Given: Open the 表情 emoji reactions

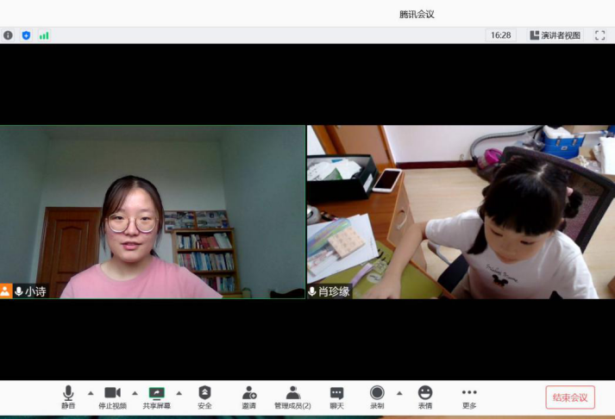Looking at the screenshot, I should click(x=425, y=397).
